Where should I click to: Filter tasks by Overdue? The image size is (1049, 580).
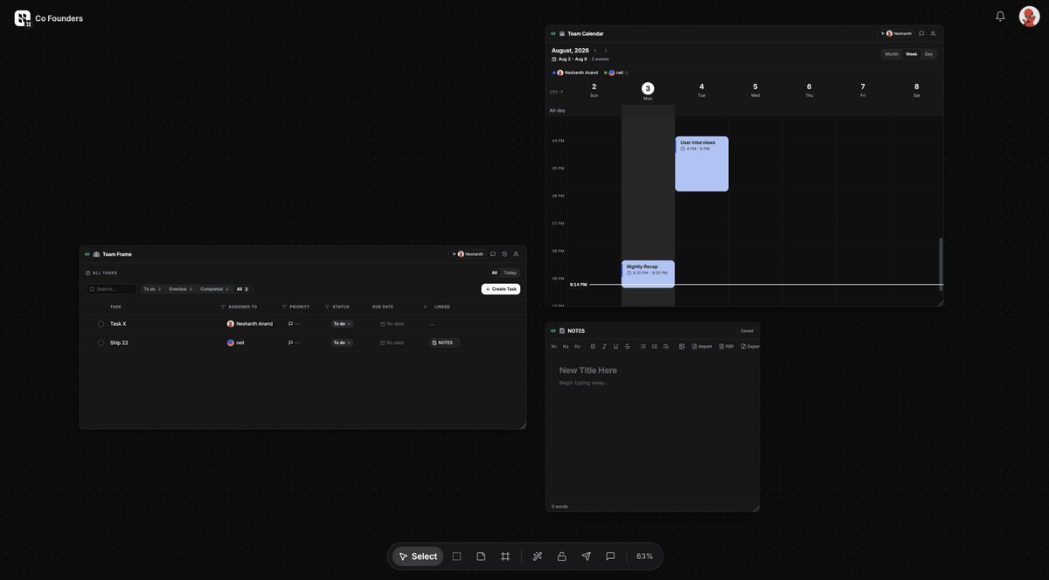coord(180,289)
